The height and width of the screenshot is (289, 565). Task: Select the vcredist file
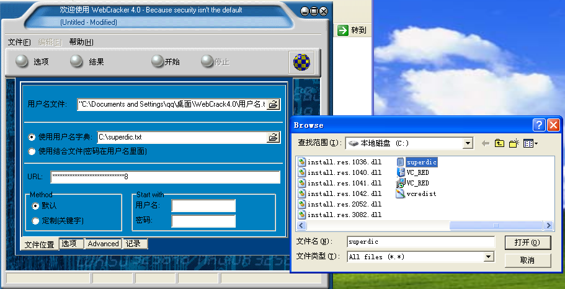pos(416,194)
